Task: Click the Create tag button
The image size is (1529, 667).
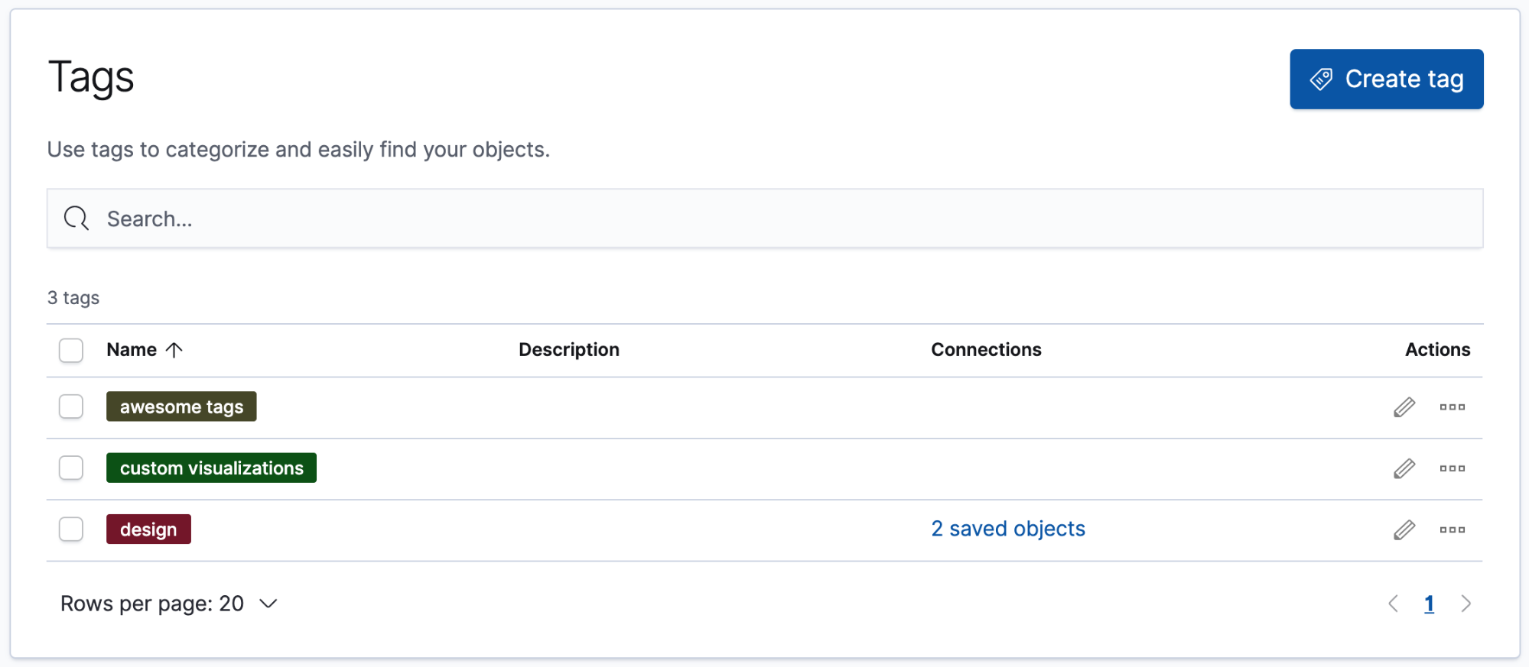Action: (x=1386, y=79)
